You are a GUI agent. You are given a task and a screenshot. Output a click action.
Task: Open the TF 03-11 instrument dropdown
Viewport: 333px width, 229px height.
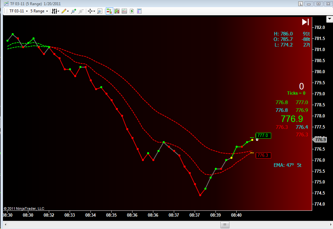point(19,11)
